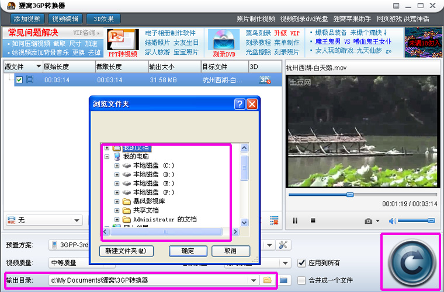Click the clear list icon
Viewport: 444px width, 292px height.
[274, 220]
